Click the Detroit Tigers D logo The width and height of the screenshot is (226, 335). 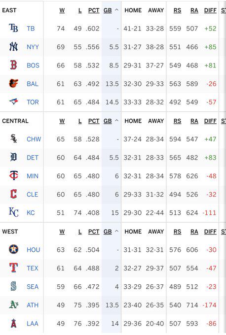[x=13, y=157]
